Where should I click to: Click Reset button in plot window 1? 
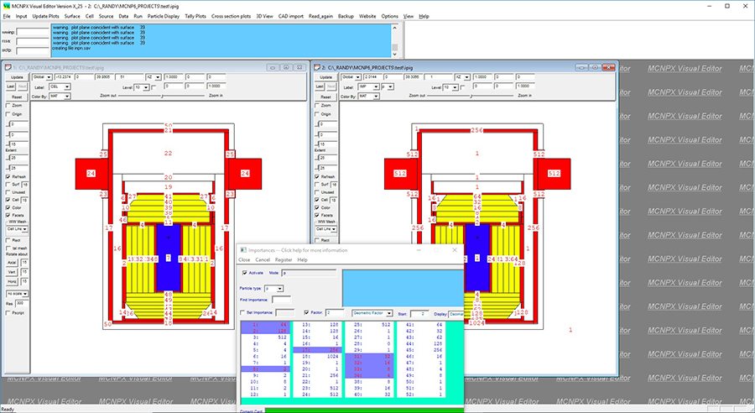coord(17,97)
